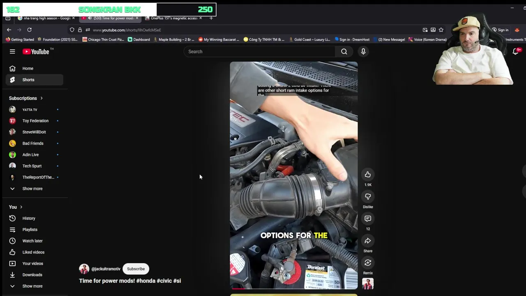Viewport: 526px width, 296px height.
Task: Open Adin Live channel
Action: (35, 155)
